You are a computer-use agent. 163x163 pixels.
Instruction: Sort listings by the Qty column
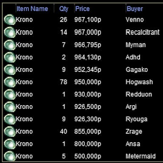(64, 9)
